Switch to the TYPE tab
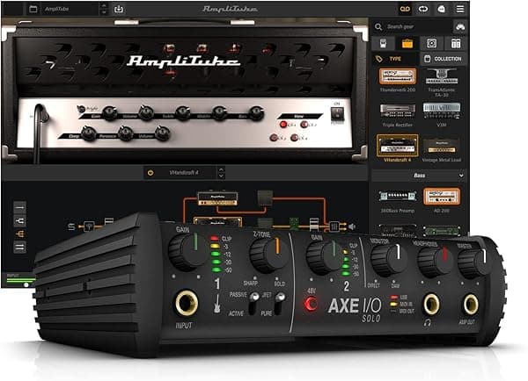 (x=395, y=59)
